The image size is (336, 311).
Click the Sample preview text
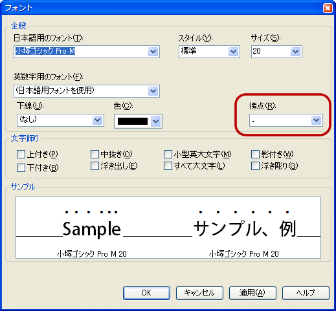coord(92,229)
